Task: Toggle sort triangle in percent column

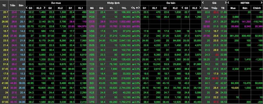Action: 137,8
